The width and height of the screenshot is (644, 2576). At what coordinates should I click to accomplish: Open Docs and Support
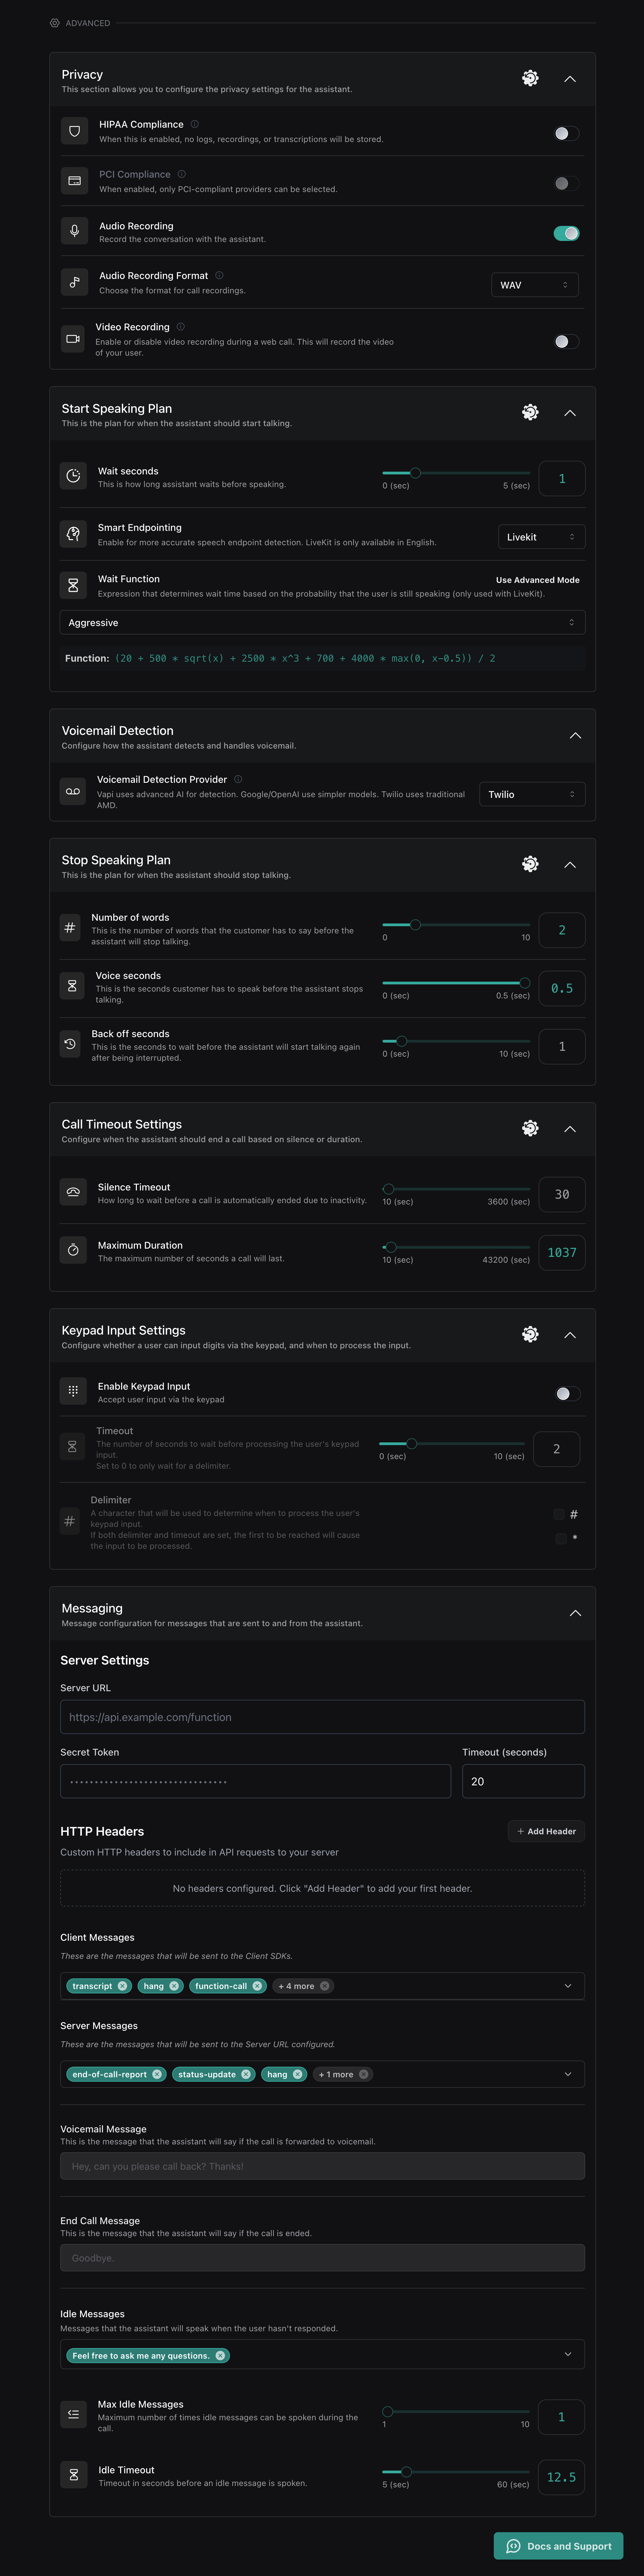point(558,2546)
